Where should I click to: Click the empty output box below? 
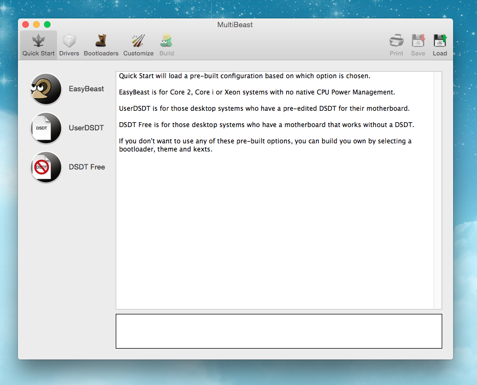click(278, 331)
